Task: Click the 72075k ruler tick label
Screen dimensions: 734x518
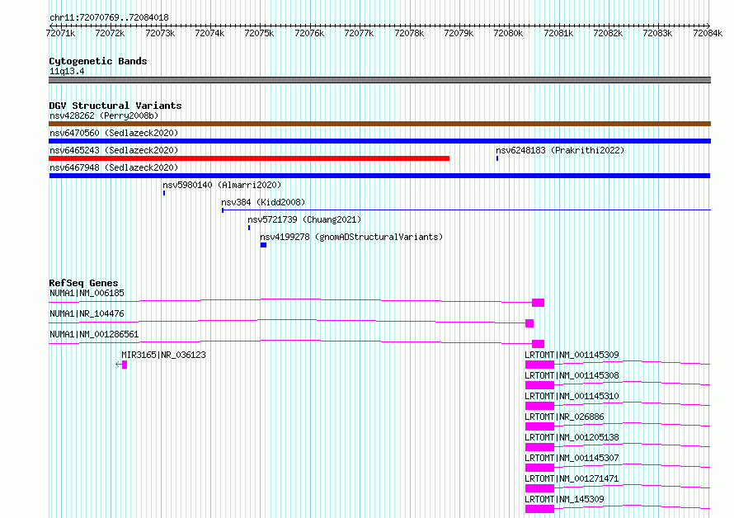Action: pos(259,33)
